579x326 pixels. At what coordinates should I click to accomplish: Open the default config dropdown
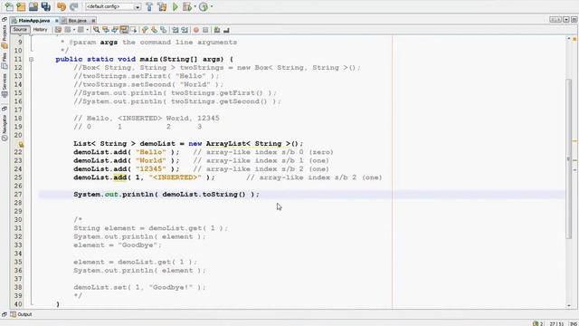click(x=113, y=6)
